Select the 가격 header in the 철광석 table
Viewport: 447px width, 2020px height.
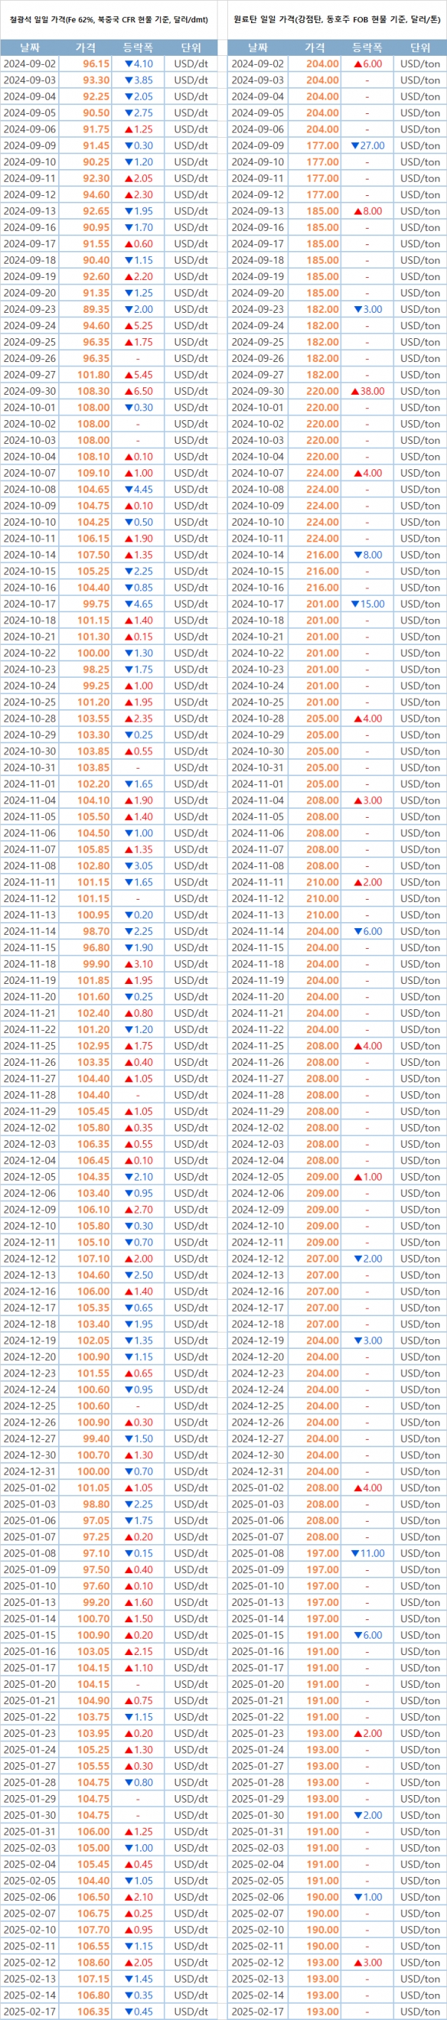[86, 48]
